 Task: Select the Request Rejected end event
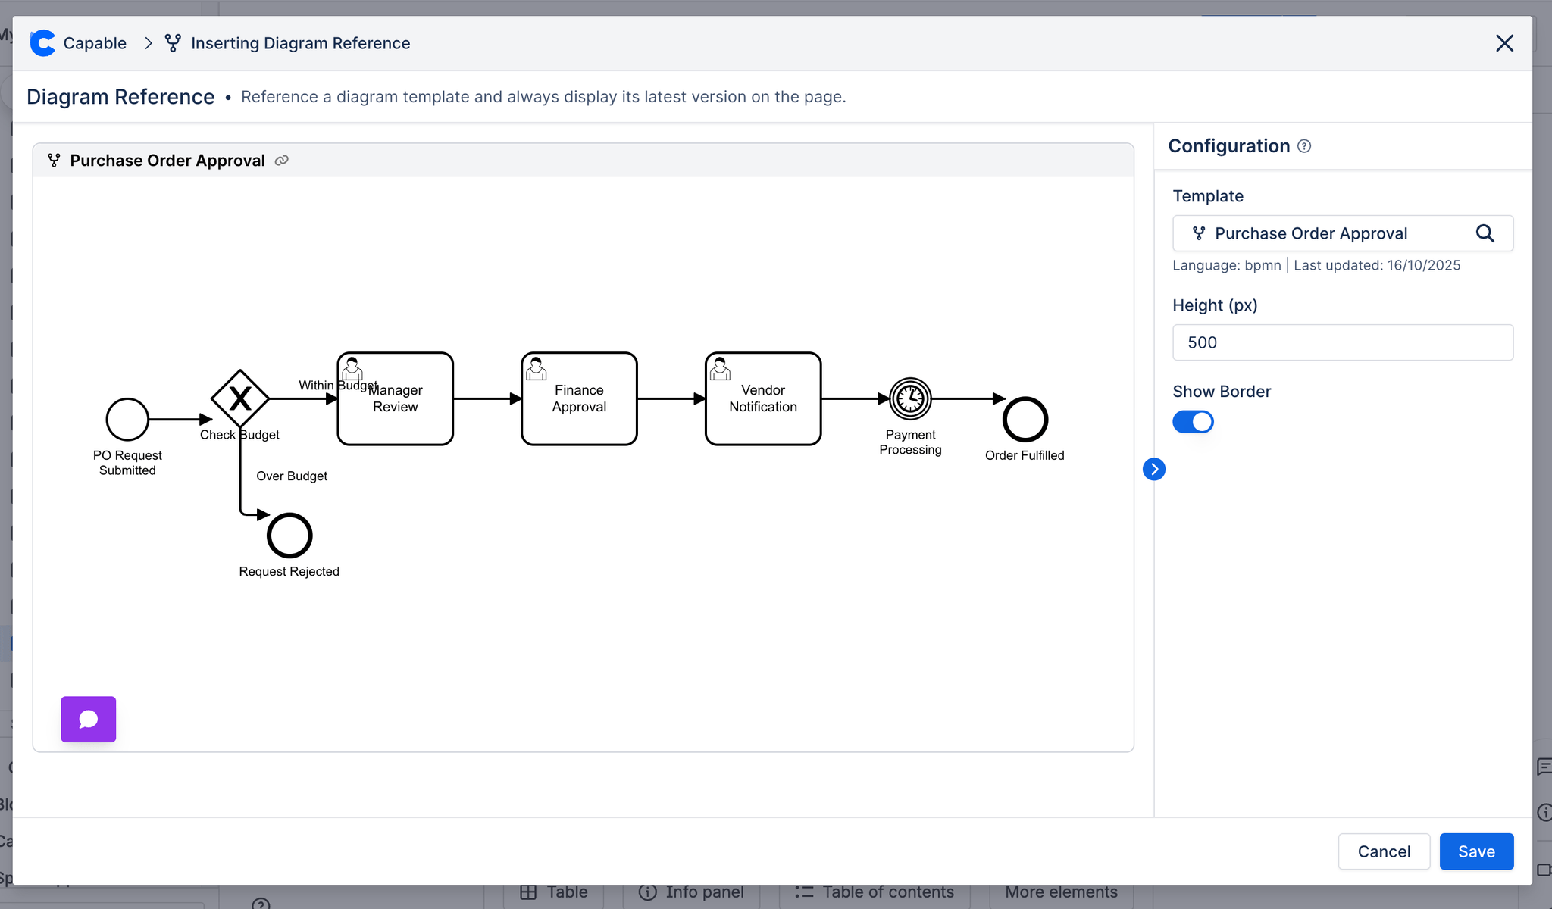coord(289,536)
